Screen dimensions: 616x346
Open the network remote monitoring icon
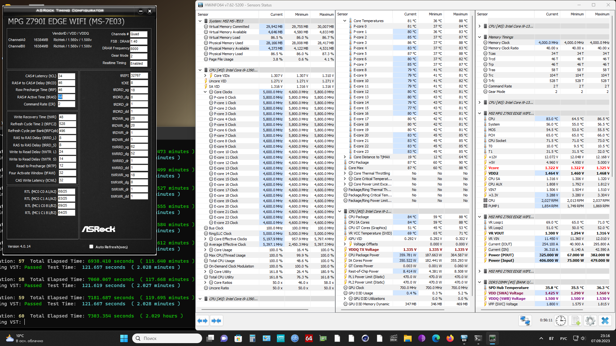(525, 321)
